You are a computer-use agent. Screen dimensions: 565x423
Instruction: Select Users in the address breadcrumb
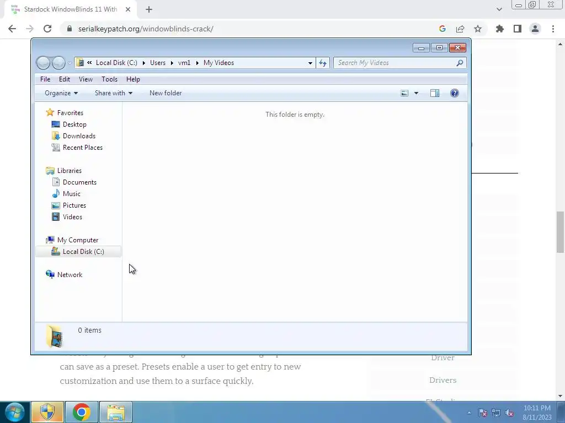click(x=158, y=63)
